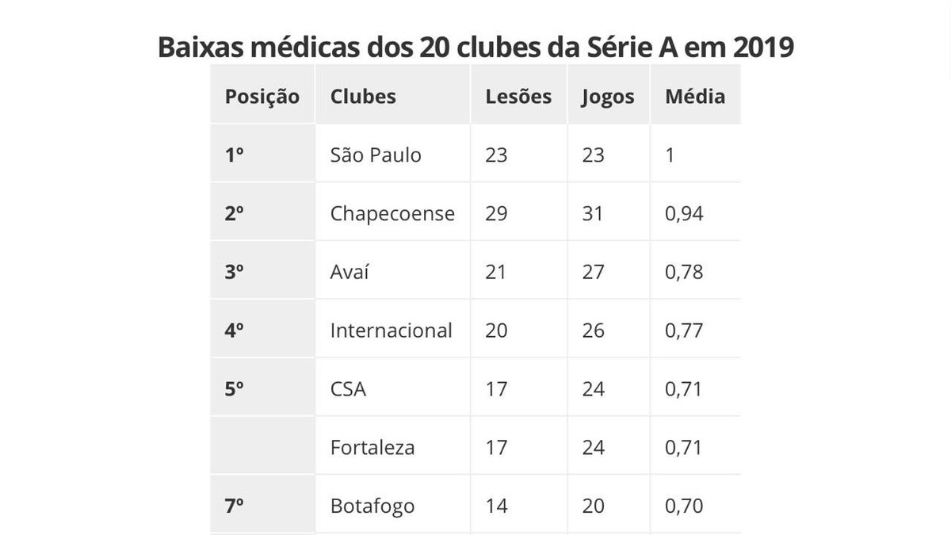This screenshot has width=951, height=535.
Task: Click the São Paulo club name
Action: 376,155
